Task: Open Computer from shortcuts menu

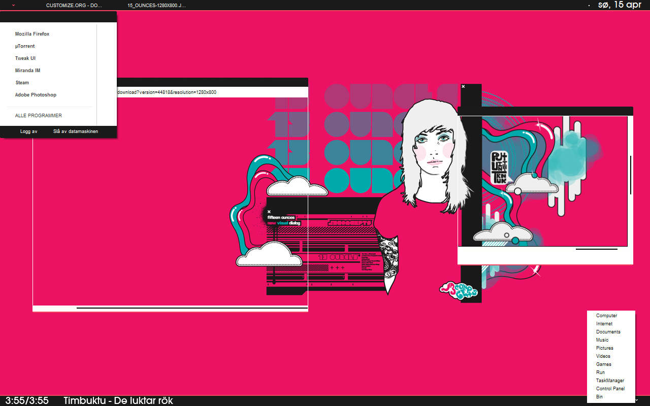Action: pos(606,316)
